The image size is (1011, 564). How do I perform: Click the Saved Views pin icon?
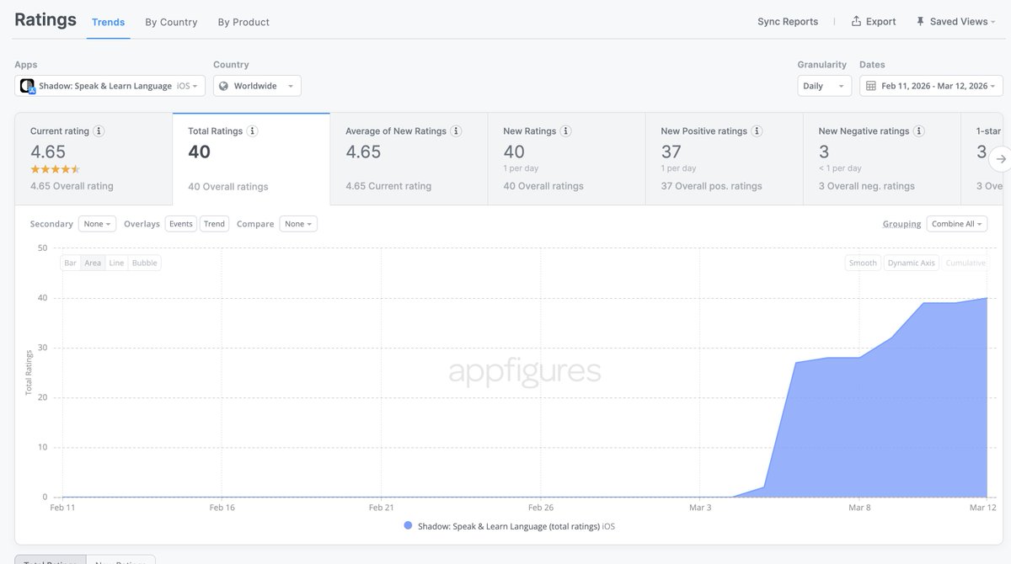click(920, 22)
